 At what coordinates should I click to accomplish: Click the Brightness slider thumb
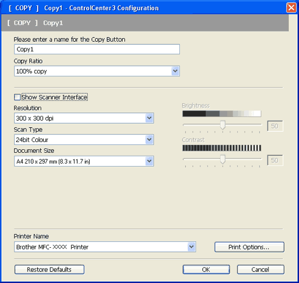[x=222, y=125]
